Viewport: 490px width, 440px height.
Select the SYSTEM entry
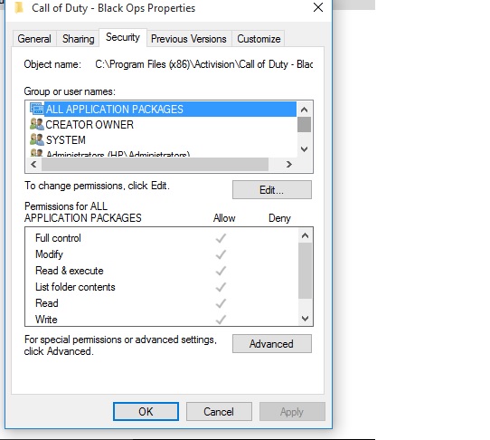(66, 140)
